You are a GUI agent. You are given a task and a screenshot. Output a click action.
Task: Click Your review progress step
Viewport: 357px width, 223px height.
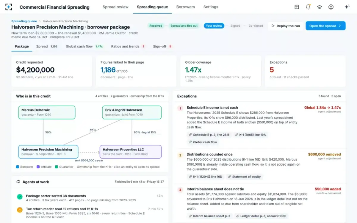point(214,26)
